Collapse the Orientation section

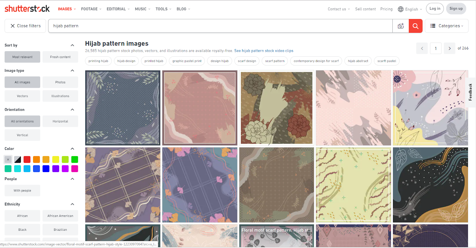[x=72, y=110]
